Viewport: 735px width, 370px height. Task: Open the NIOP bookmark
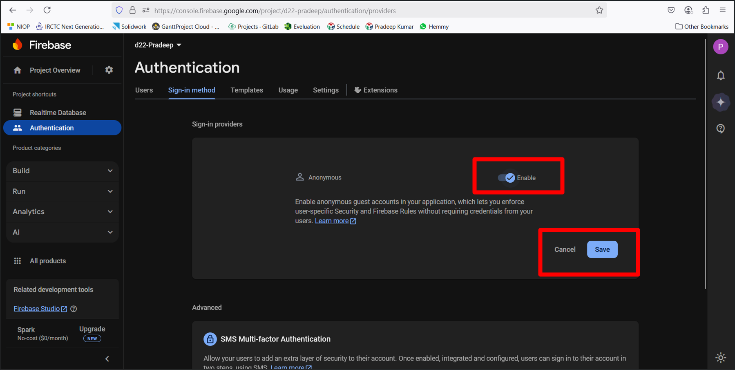coord(19,27)
